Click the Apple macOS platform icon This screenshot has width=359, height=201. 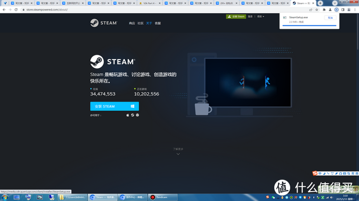pos(128,115)
